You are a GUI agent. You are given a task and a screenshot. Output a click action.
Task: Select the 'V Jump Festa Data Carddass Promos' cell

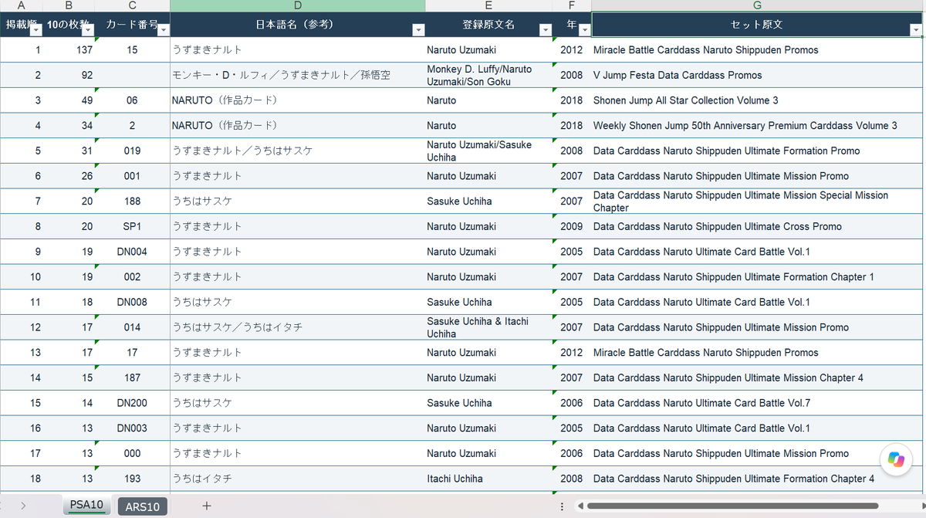click(757, 75)
